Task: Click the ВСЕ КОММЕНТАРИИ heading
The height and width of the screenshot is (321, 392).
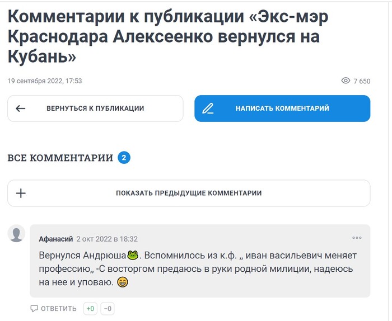Action: [x=60, y=158]
